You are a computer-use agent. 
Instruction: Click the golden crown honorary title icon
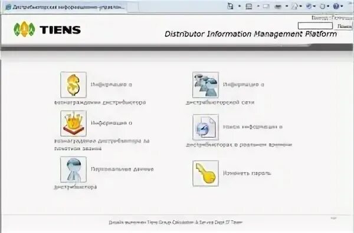73,124
